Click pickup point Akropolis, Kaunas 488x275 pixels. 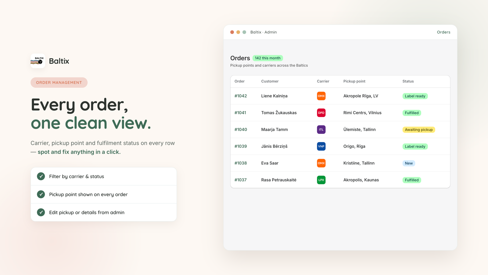tap(361, 180)
